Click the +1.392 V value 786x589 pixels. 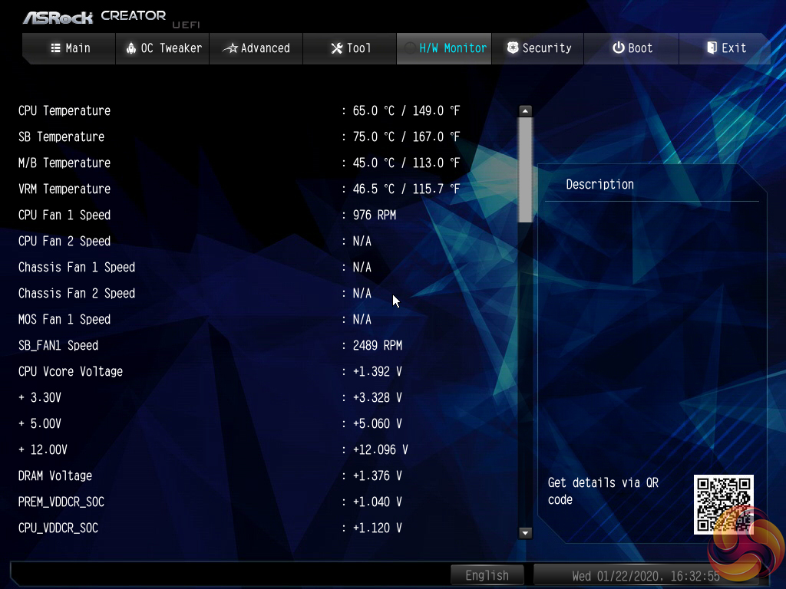378,371
